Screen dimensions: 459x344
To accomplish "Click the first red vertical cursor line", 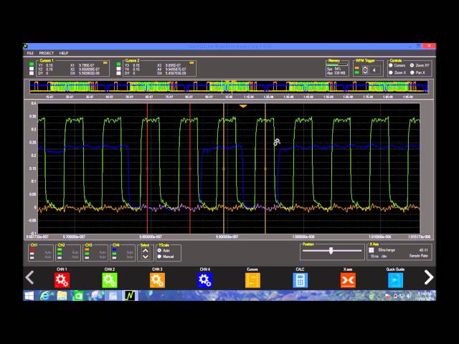I will 147,168.
